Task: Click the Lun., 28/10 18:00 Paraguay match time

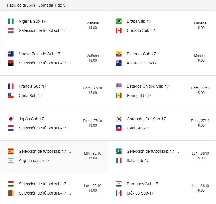Action: [x=200, y=188]
